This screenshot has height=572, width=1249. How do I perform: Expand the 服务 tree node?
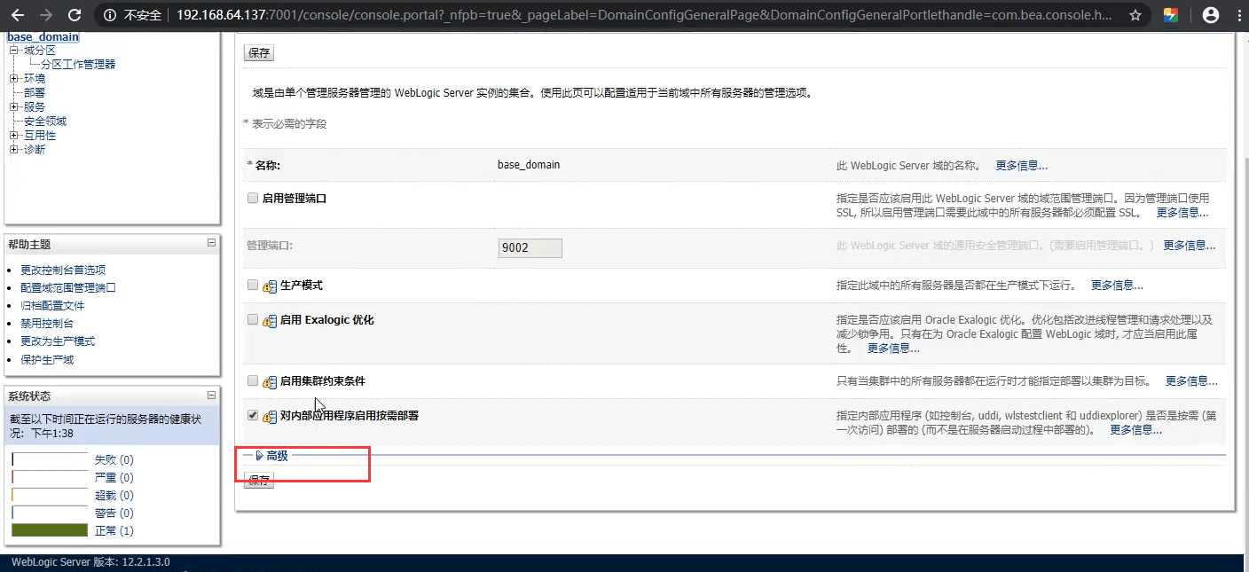13,107
